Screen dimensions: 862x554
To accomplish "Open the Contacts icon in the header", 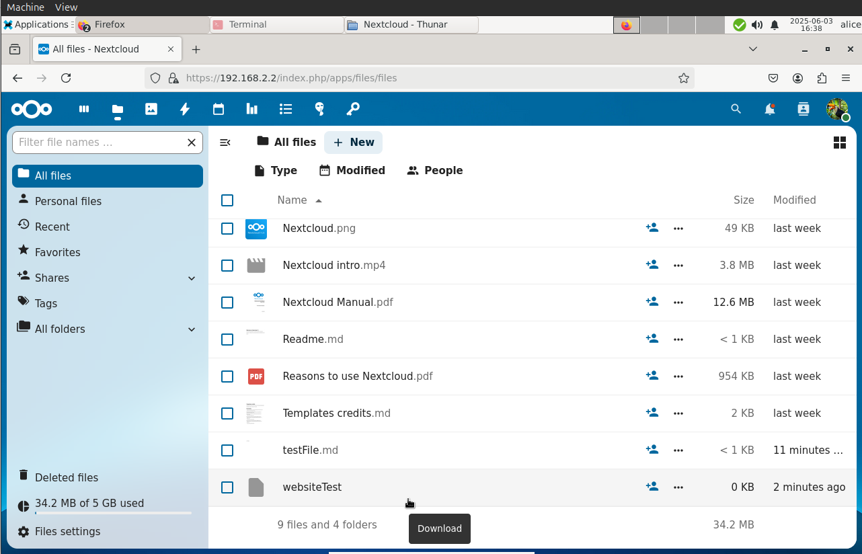I will pyautogui.click(x=804, y=109).
